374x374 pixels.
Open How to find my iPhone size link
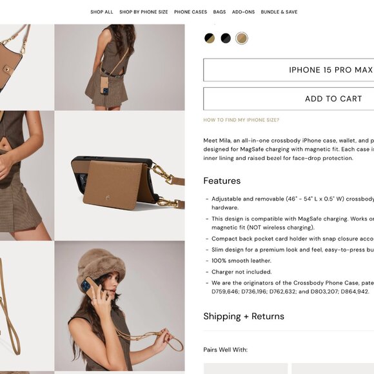(x=241, y=120)
